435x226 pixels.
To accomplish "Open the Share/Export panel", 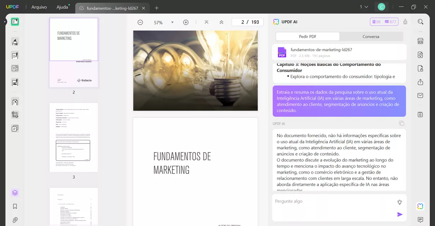I will pos(420,82).
